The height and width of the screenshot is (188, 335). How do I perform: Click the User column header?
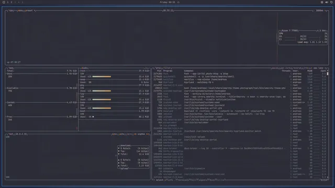[x=296, y=71]
